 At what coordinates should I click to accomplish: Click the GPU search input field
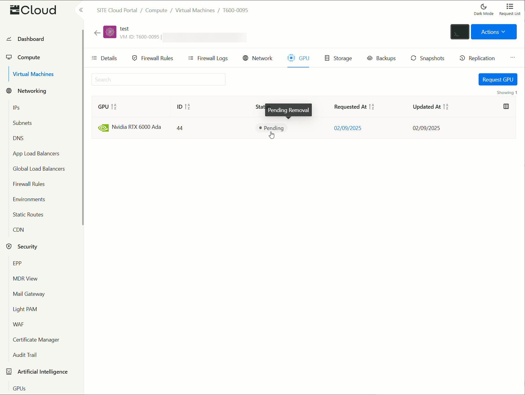pos(158,80)
